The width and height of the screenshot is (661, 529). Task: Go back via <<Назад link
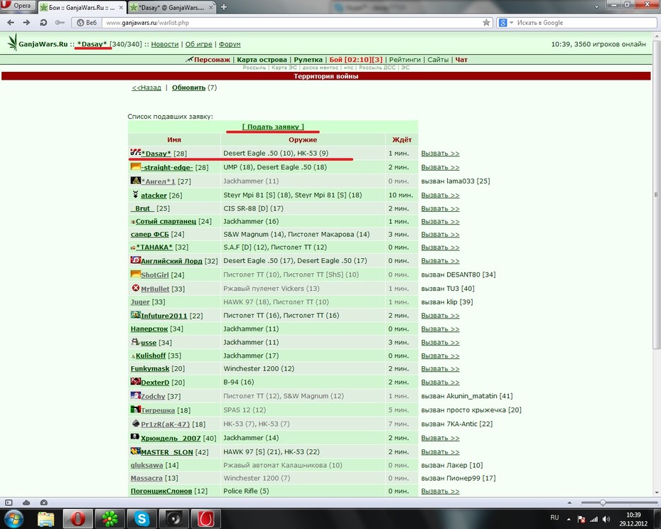tap(146, 87)
